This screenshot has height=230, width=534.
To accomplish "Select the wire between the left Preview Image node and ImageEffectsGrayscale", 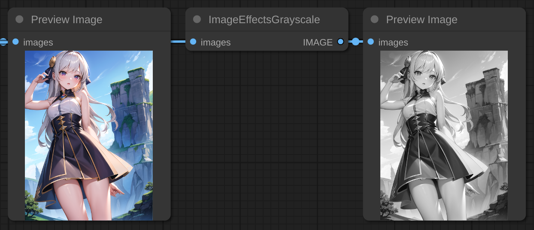I will tap(178, 42).
